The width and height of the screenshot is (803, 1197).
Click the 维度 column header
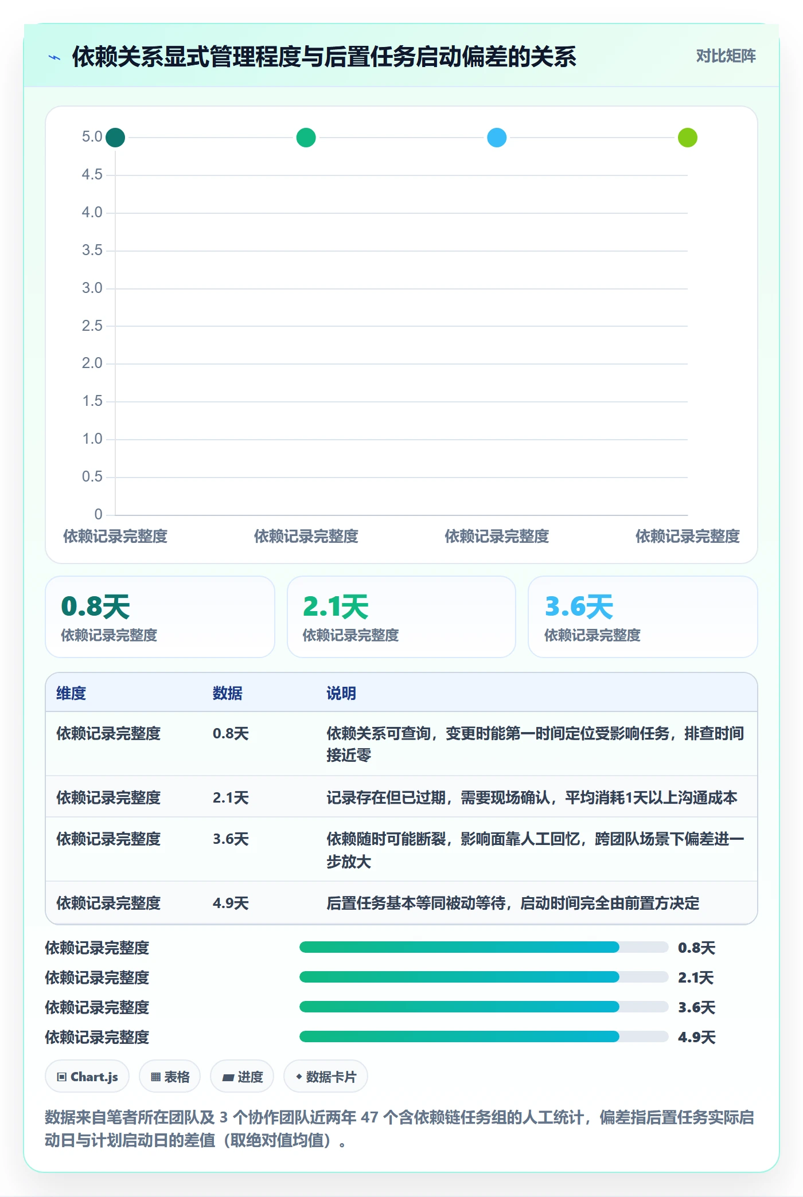pyautogui.click(x=71, y=693)
